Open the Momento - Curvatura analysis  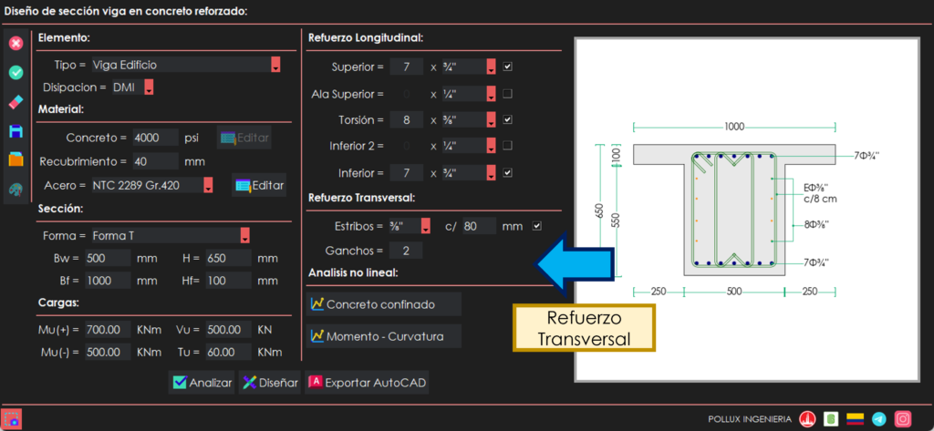click(381, 336)
